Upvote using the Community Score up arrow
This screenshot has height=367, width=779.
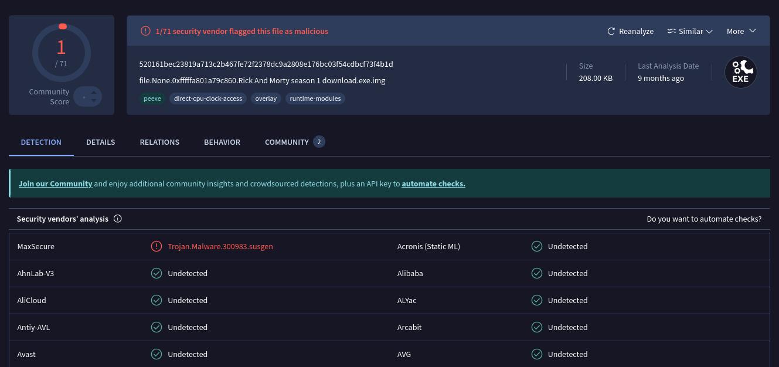(x=94, y=93)
